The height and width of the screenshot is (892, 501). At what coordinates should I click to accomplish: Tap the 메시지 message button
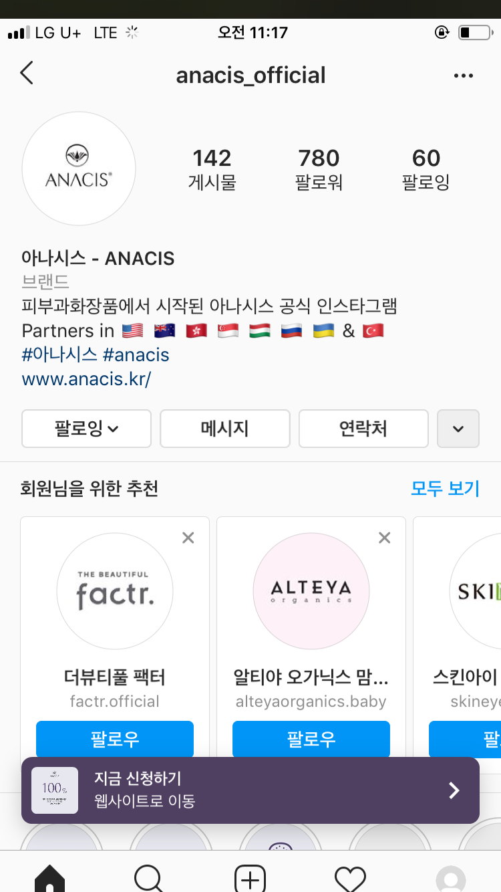(x=225, y=429)
